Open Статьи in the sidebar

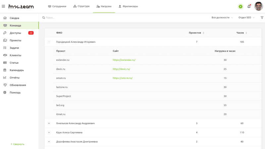pos(19,63)
